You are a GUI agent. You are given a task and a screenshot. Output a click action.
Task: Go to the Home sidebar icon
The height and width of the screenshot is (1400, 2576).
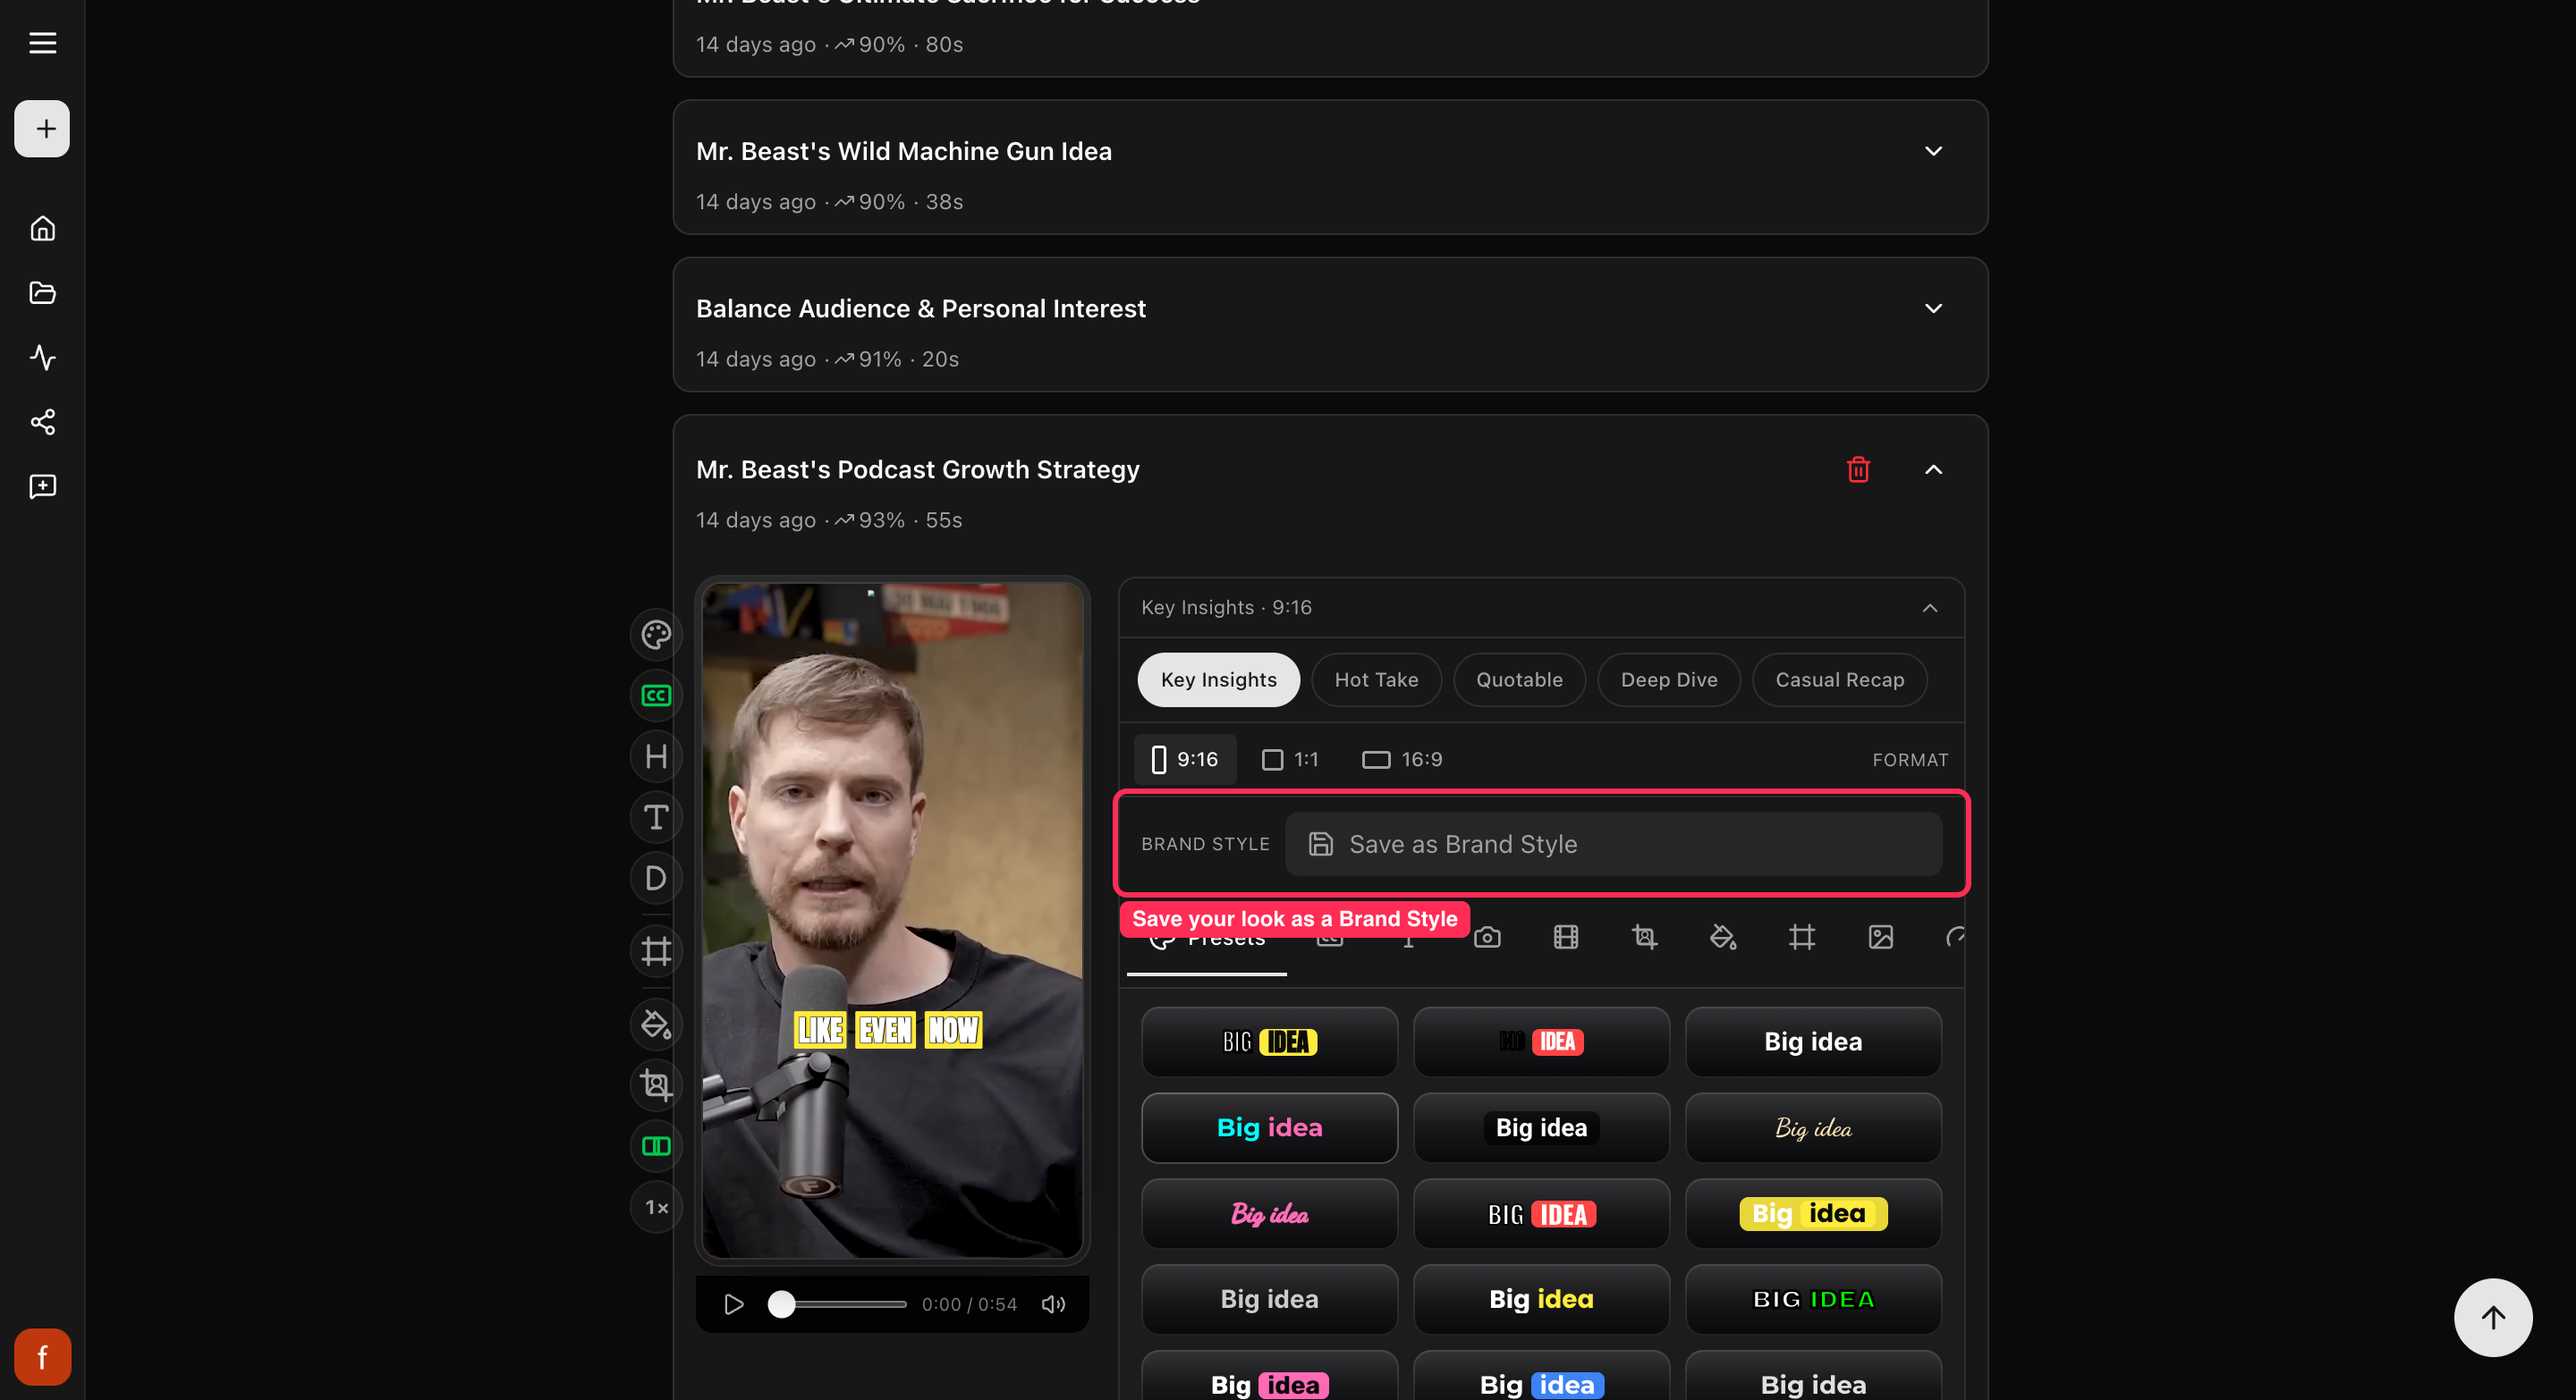42,228
